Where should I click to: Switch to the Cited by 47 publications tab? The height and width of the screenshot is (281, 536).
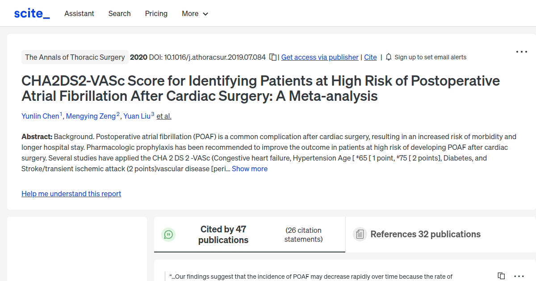click(223, 234)
